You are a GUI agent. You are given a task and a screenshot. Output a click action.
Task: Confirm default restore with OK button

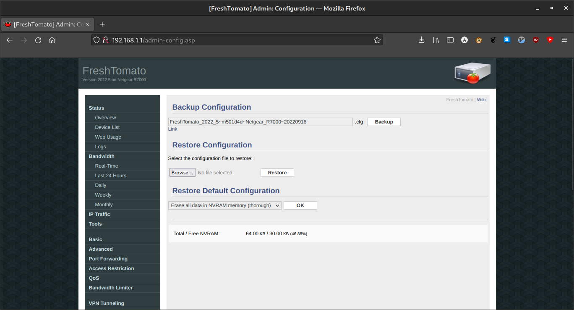[300, 205]
